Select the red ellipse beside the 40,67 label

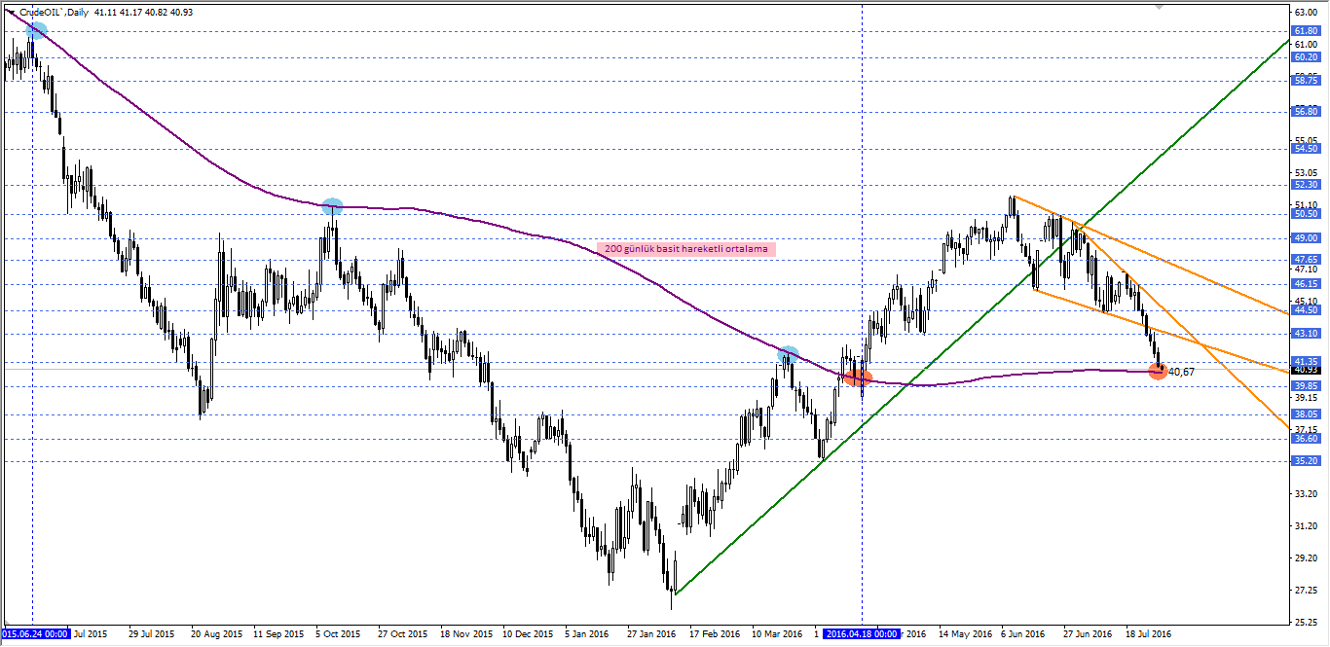click(x=1158, y=371)
